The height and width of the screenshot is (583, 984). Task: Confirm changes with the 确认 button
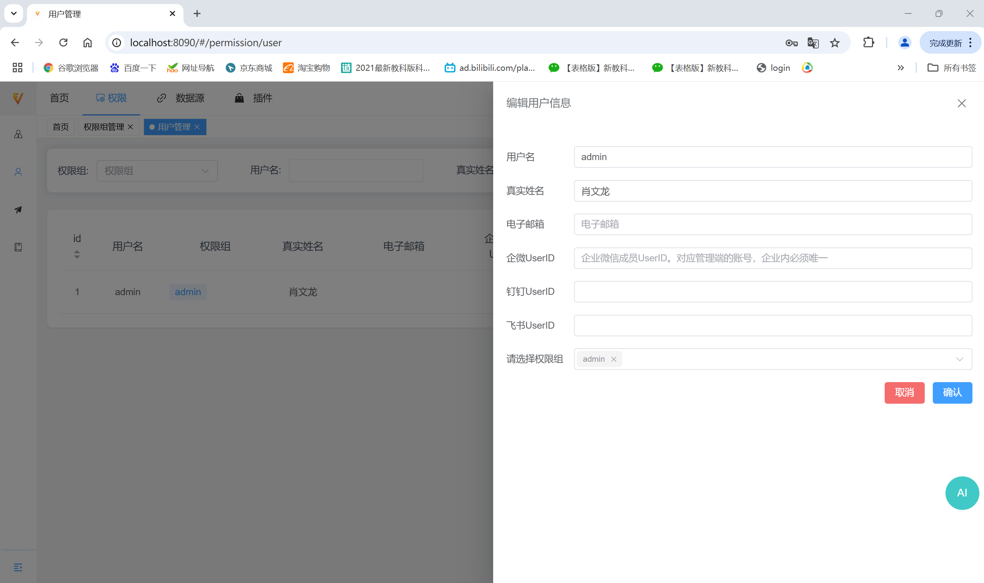pyautogui.click(x=952, y=393)
